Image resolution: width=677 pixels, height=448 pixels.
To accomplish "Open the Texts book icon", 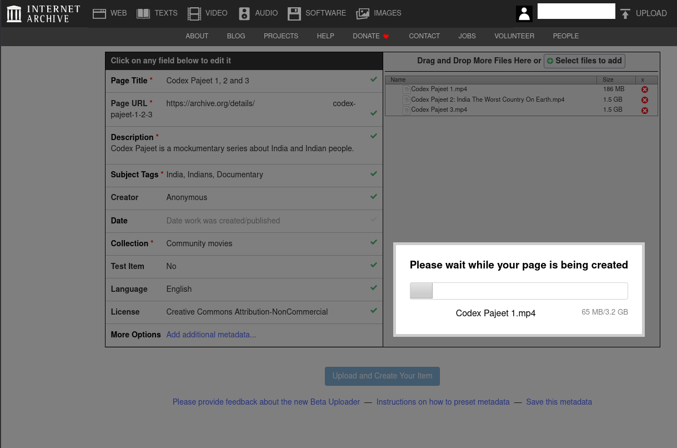I will pyautogui.click(x=143, y=13).
